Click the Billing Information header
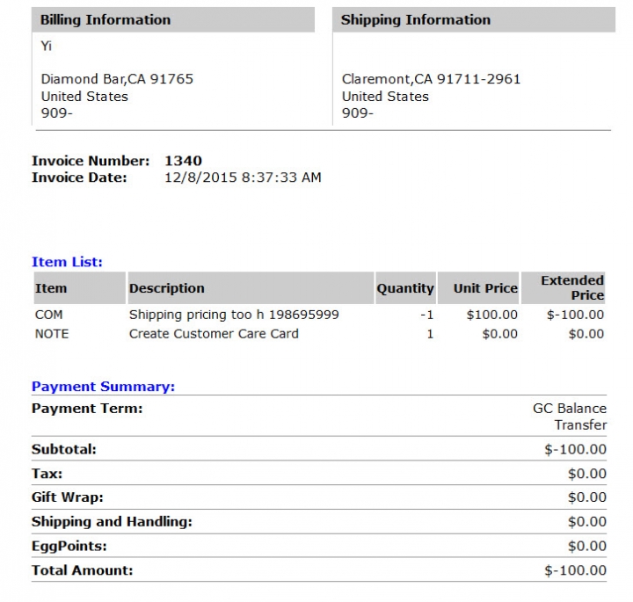 173,19
